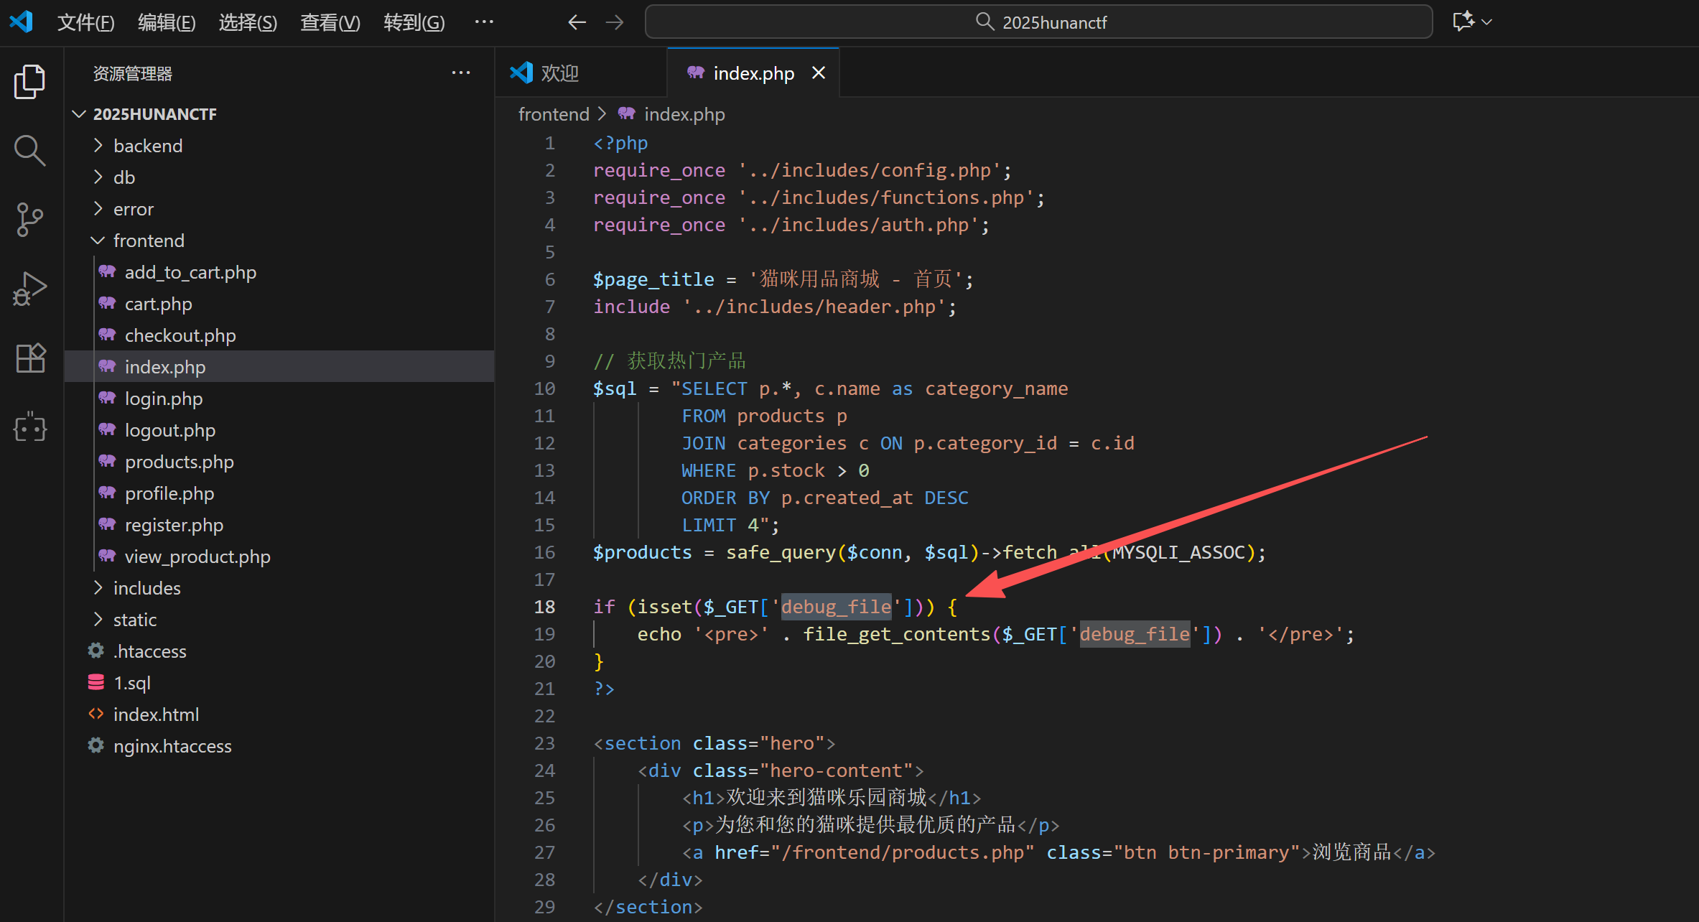The width and height of the screenshot is (1699, 922).
Task: Click the 2025hunanctf command center search box
Action: coord(1038,22)
